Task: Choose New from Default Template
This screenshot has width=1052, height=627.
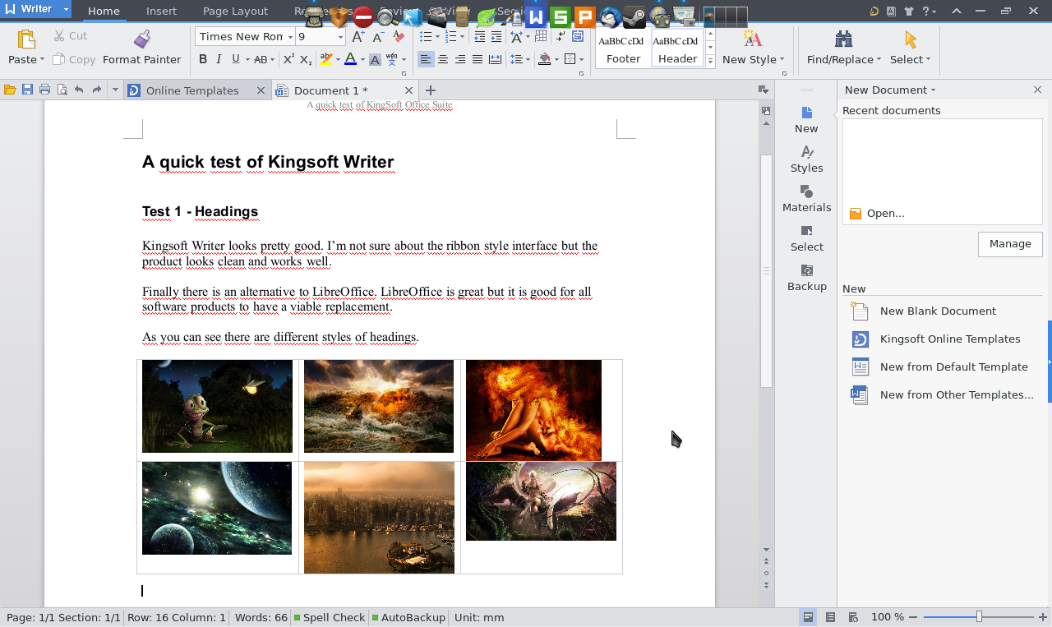Action: click(x=953, y=367)
